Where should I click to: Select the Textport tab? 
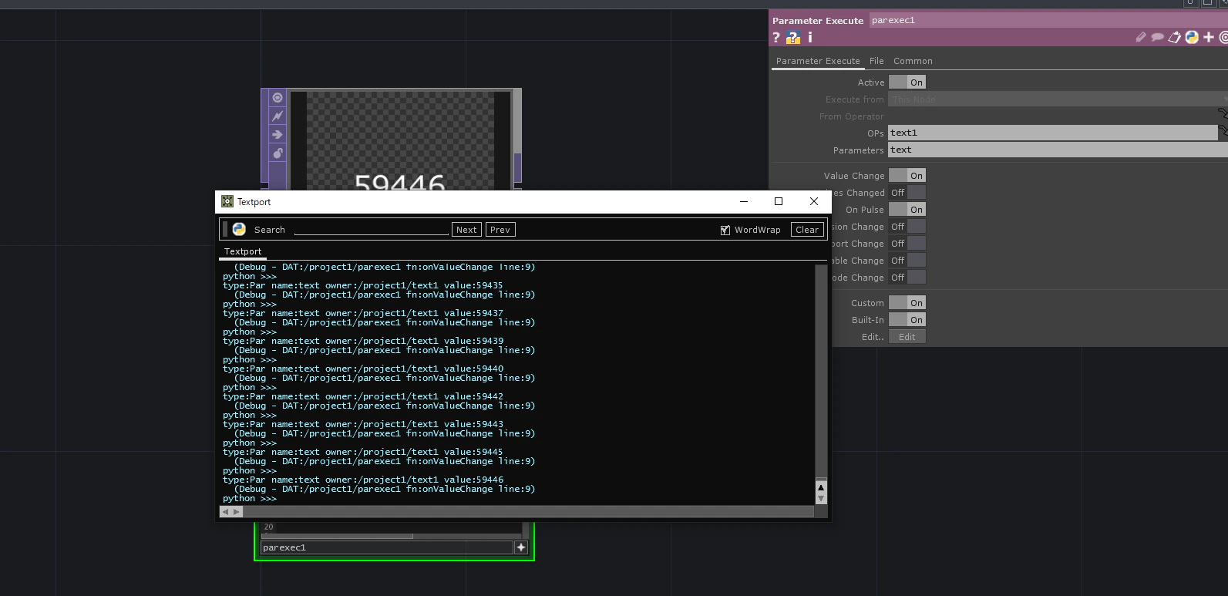point(243,251)
